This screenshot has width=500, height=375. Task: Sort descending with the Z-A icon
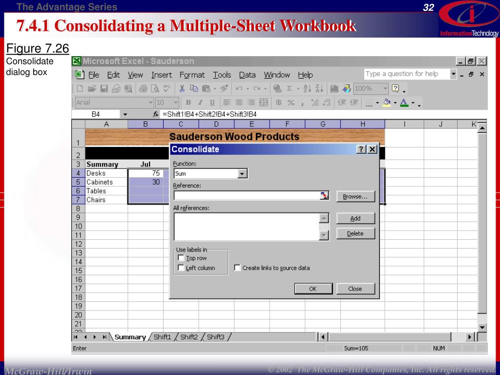[319, 88]
